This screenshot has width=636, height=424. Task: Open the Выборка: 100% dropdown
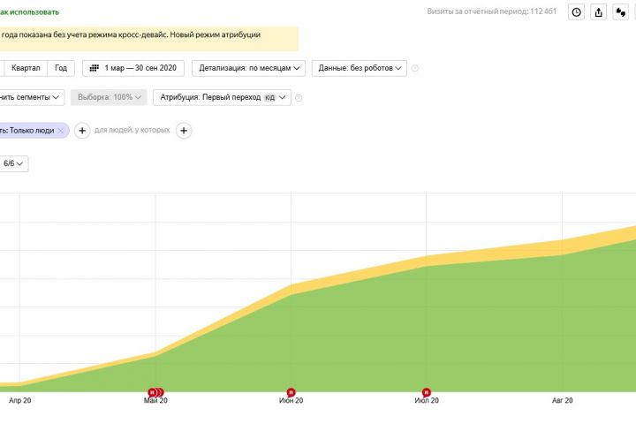(x=110, y=97)
